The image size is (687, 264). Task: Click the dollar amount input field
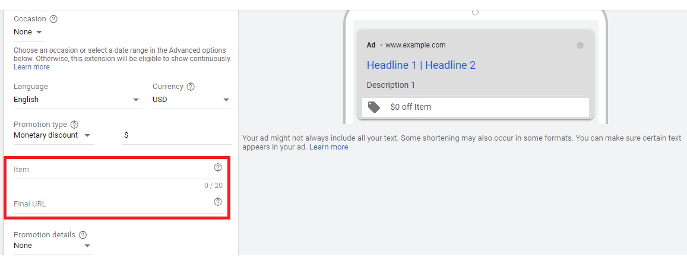coord(176,135)
